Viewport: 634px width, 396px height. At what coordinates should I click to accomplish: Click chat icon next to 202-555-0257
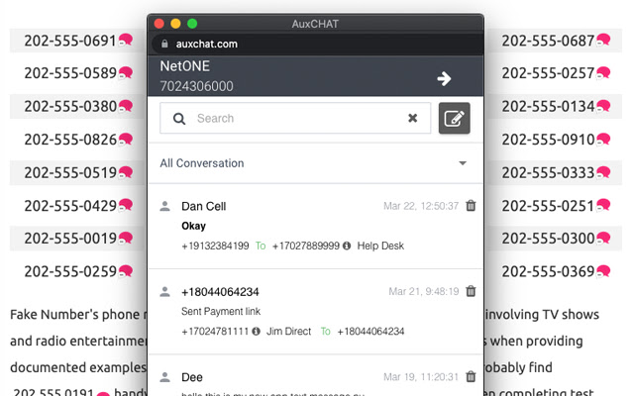[603, 72]
